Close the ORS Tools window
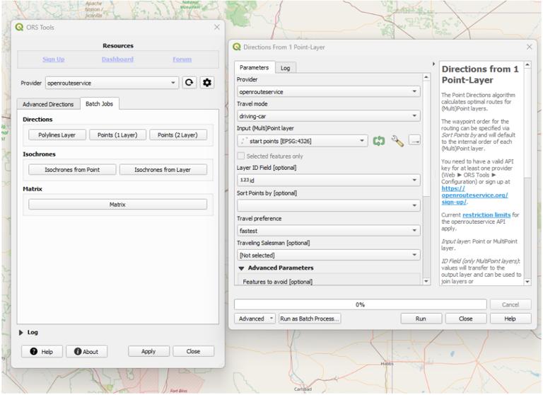 (217, 27)
